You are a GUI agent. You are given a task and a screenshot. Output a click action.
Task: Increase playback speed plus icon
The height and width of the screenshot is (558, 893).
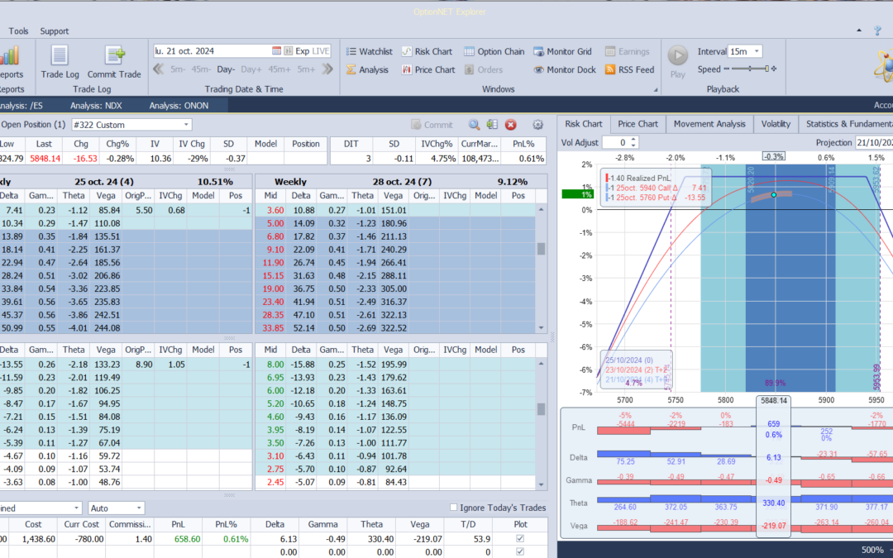[x=774, y=69]
